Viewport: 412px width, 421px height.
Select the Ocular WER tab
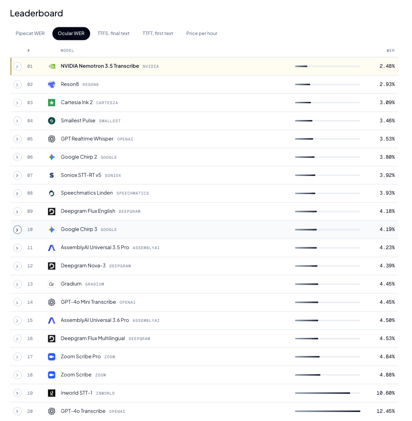tap(71, 33)
